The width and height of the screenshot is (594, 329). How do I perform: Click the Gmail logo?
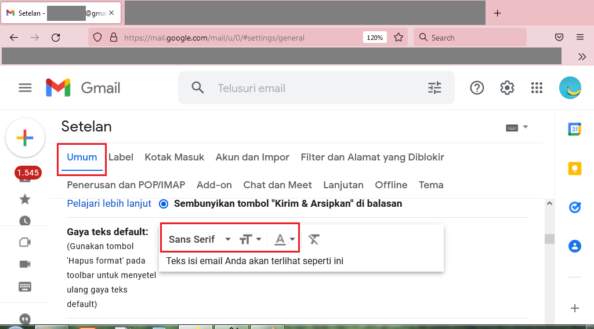83,87
